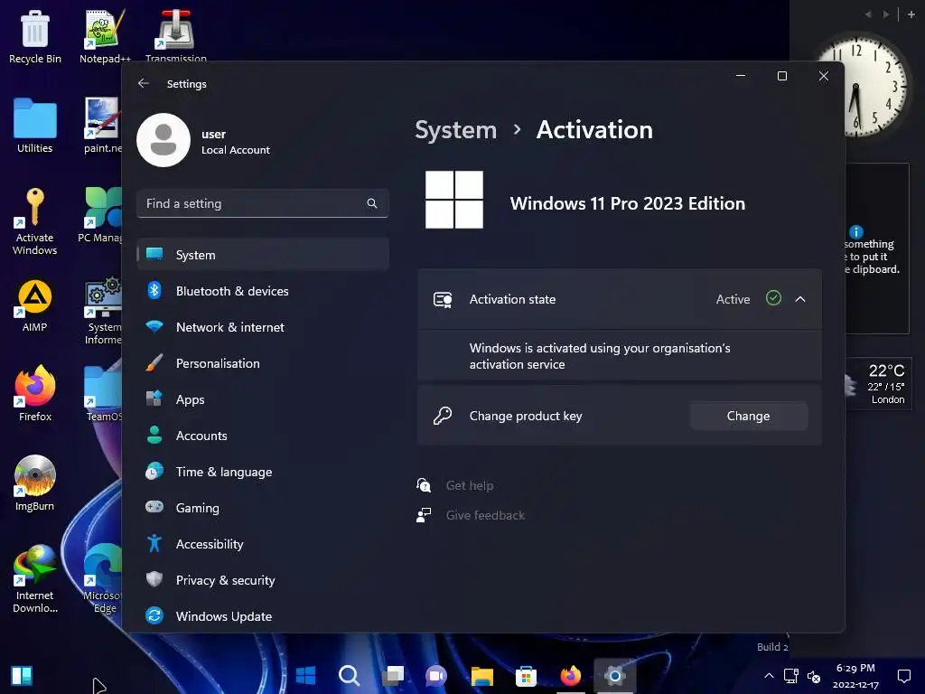Click the product key icon
This screenshot has width=925, height=694.
(x=443, y=416)
